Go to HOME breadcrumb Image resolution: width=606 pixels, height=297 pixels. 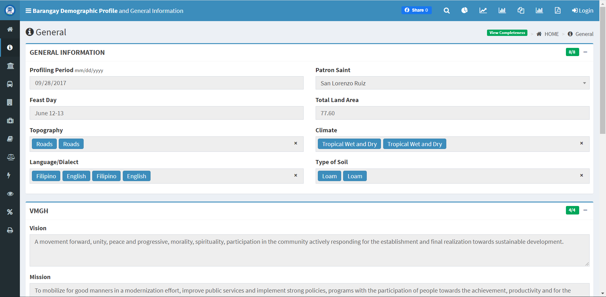click(x=548, y=34)
